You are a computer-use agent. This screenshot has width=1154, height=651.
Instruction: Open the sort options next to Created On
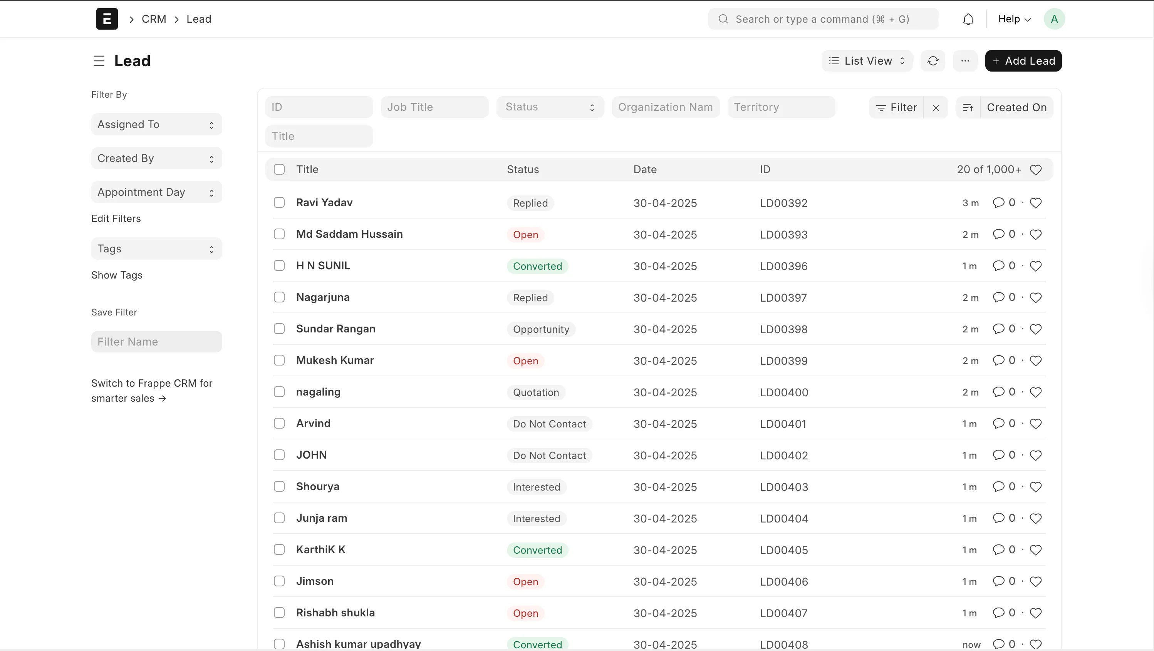tap(968, 107)
